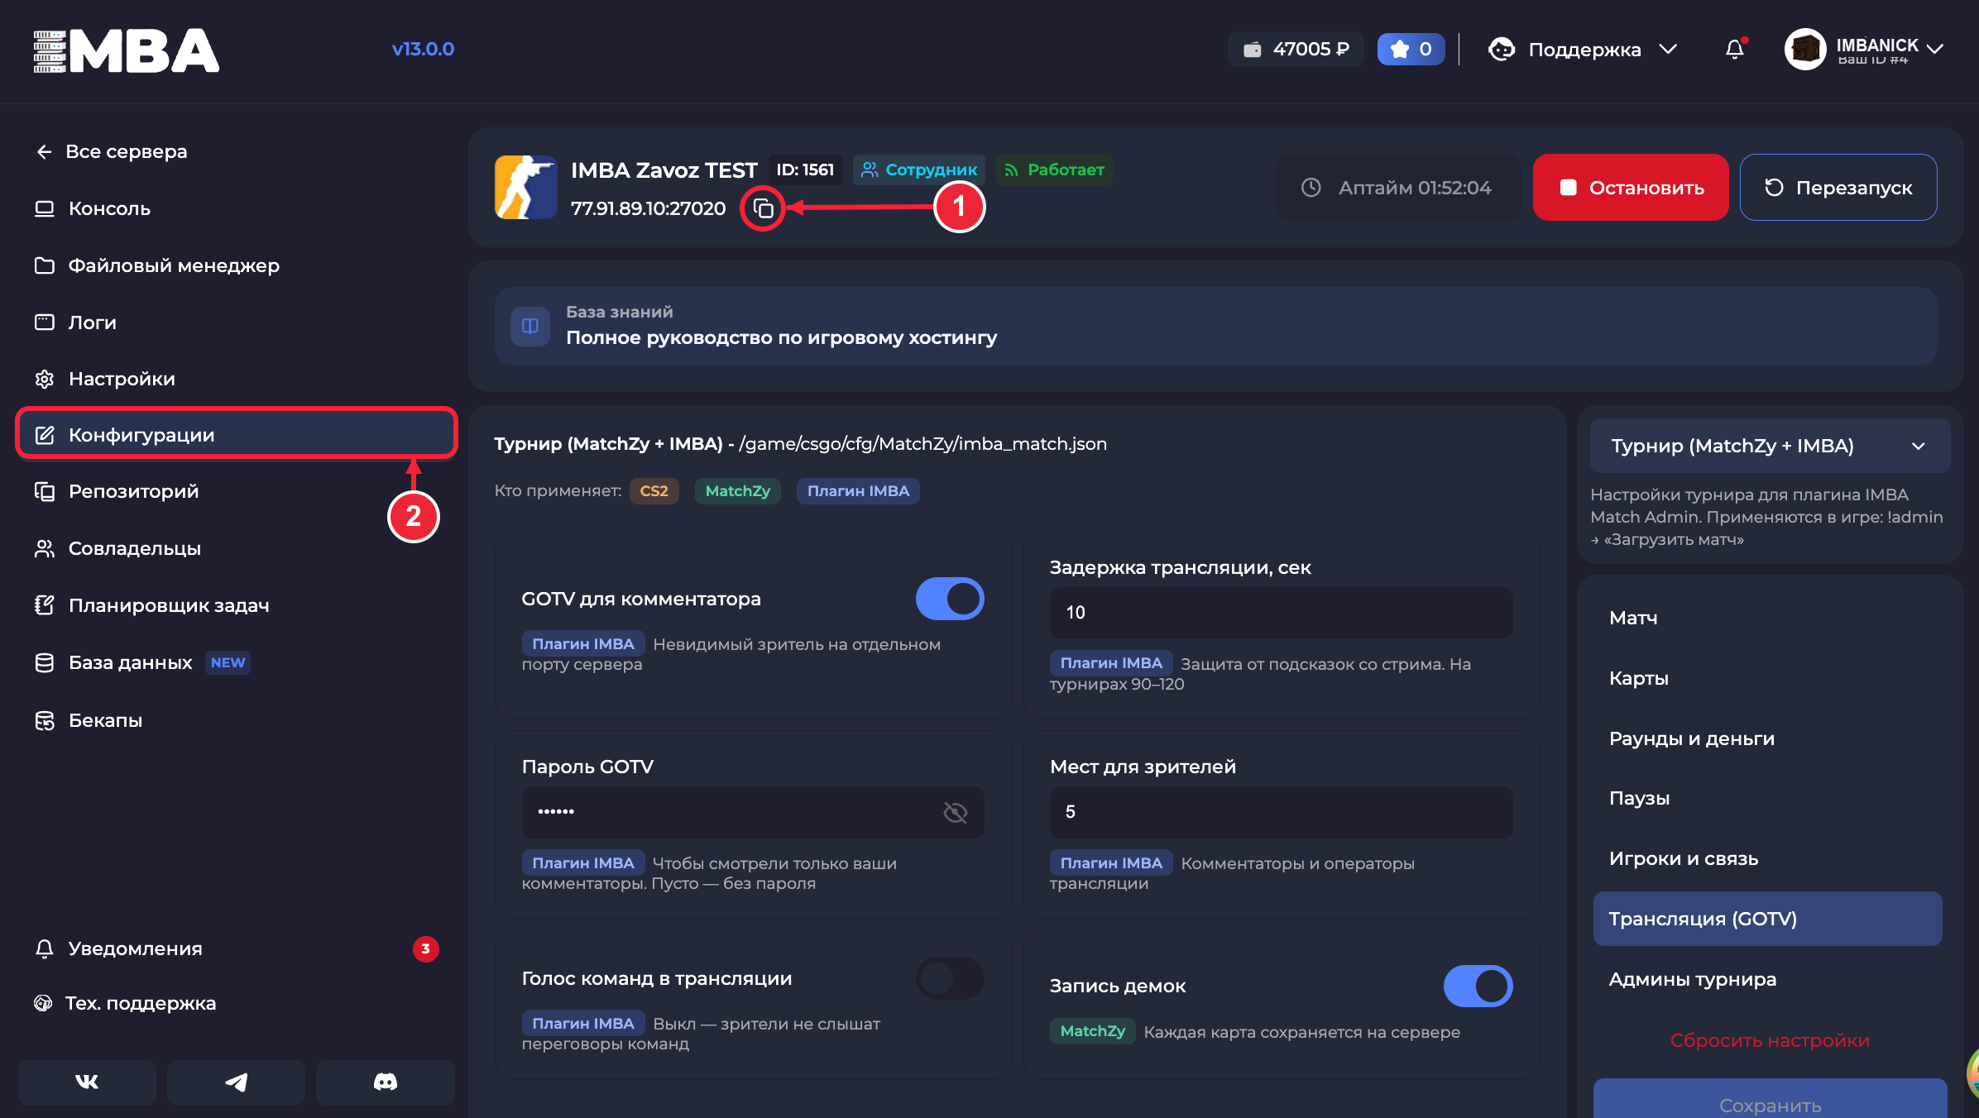Go back to Все сервера
Image resolution: width=1979 pixels, height=1118 pixels.
point(112,151)
